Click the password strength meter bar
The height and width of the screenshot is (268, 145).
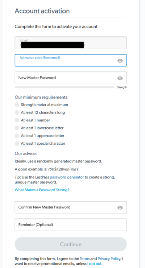(65, 87)
